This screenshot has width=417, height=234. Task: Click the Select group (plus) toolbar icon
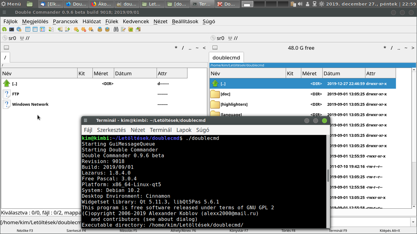(x=76, y=29)
